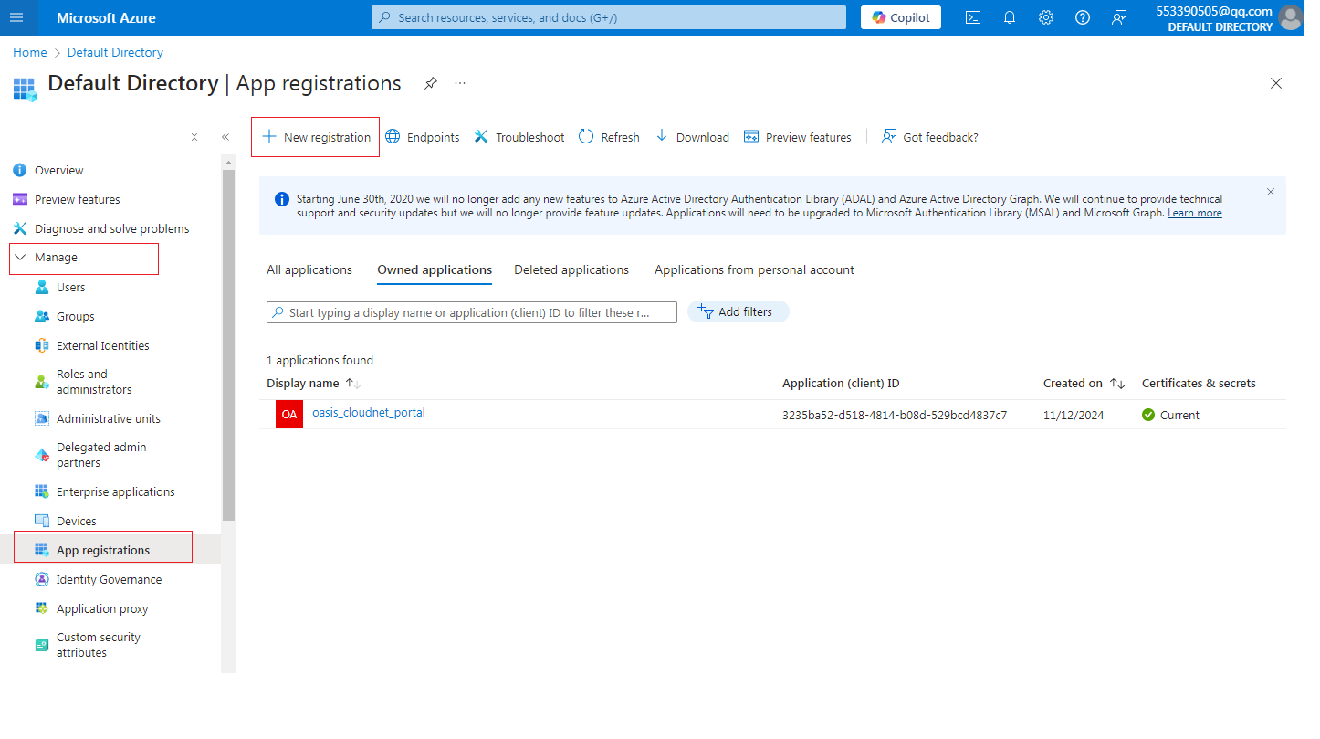Screen dimensions: 1320x739
Task: Click the Certificates & secrets column header
Action: tap(1199, 384)
